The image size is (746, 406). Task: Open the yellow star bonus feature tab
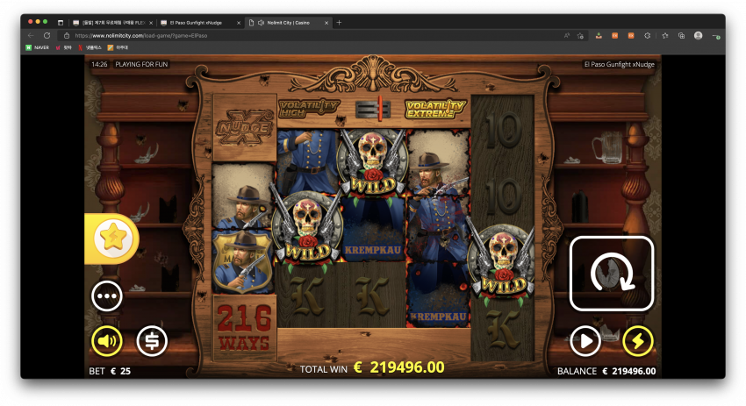[x=112, y=239]
